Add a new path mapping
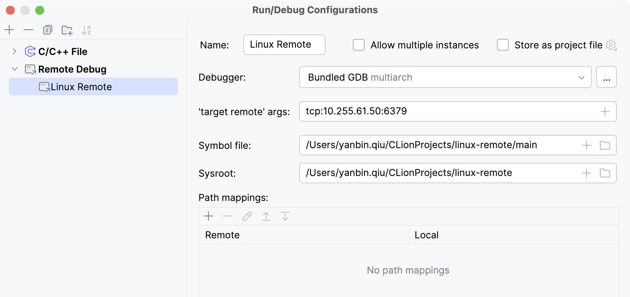This screenshot has height=297, width=630. pyautogui.click(x=208, y=216)
